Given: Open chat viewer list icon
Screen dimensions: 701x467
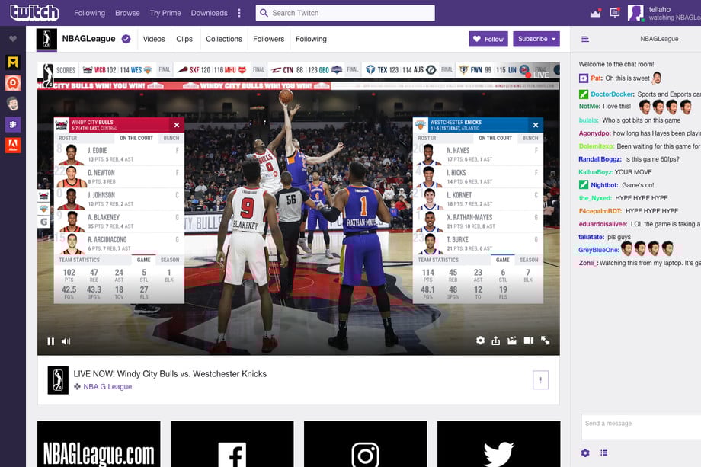Looking at the screenshot, I should tap(604, 453).
